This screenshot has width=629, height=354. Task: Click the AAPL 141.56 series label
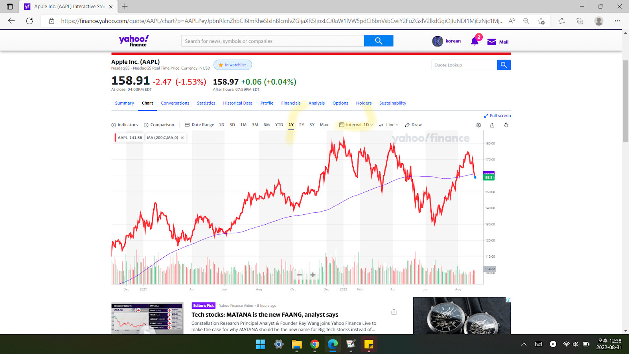click(129, 138)
